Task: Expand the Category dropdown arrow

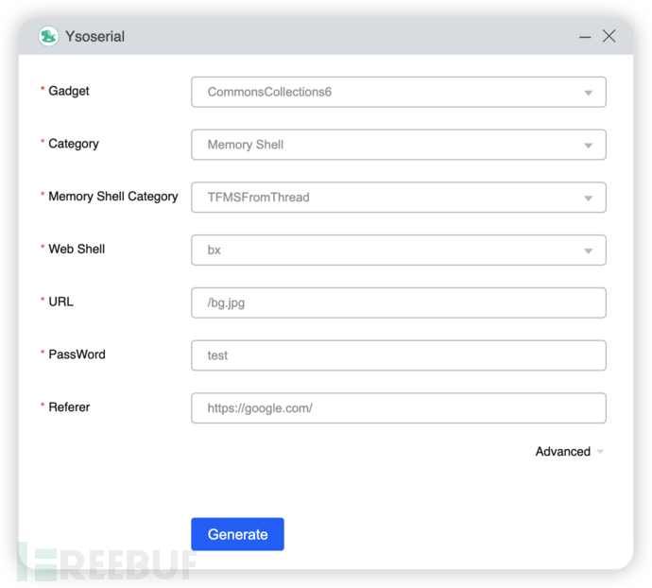Action: (x=588, y=146)
